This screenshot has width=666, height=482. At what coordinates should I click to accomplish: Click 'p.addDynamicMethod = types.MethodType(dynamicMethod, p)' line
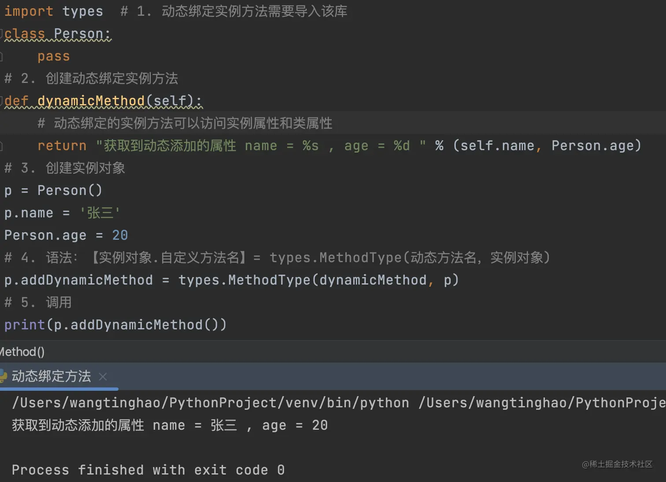232,280
